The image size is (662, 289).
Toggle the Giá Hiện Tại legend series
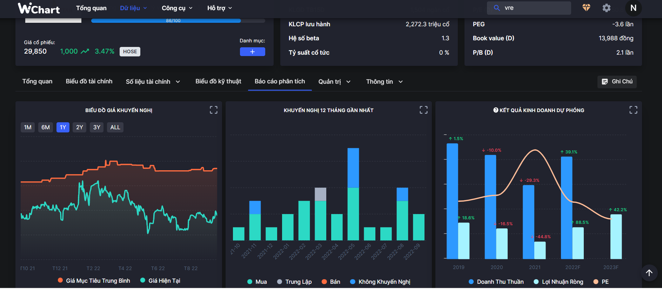tap(160, 281)
